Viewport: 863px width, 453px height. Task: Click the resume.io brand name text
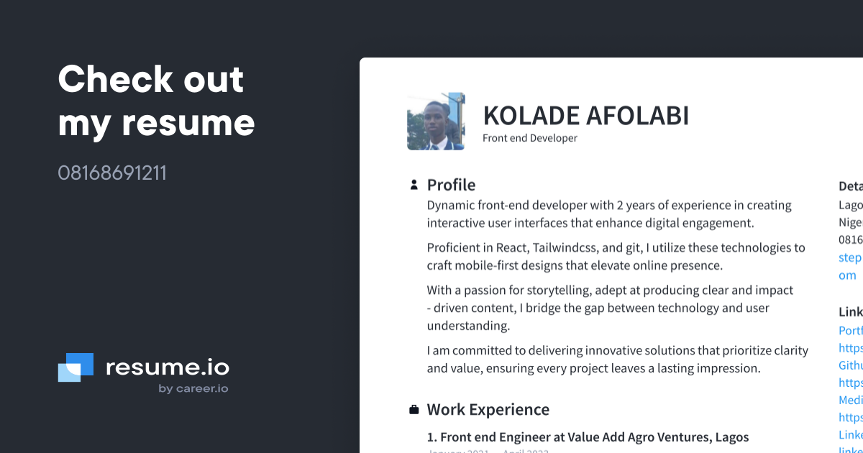(168, 367)
